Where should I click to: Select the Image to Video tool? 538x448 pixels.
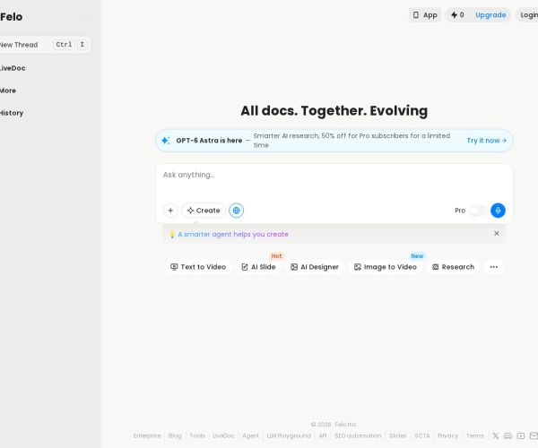(x=386, y=267)
